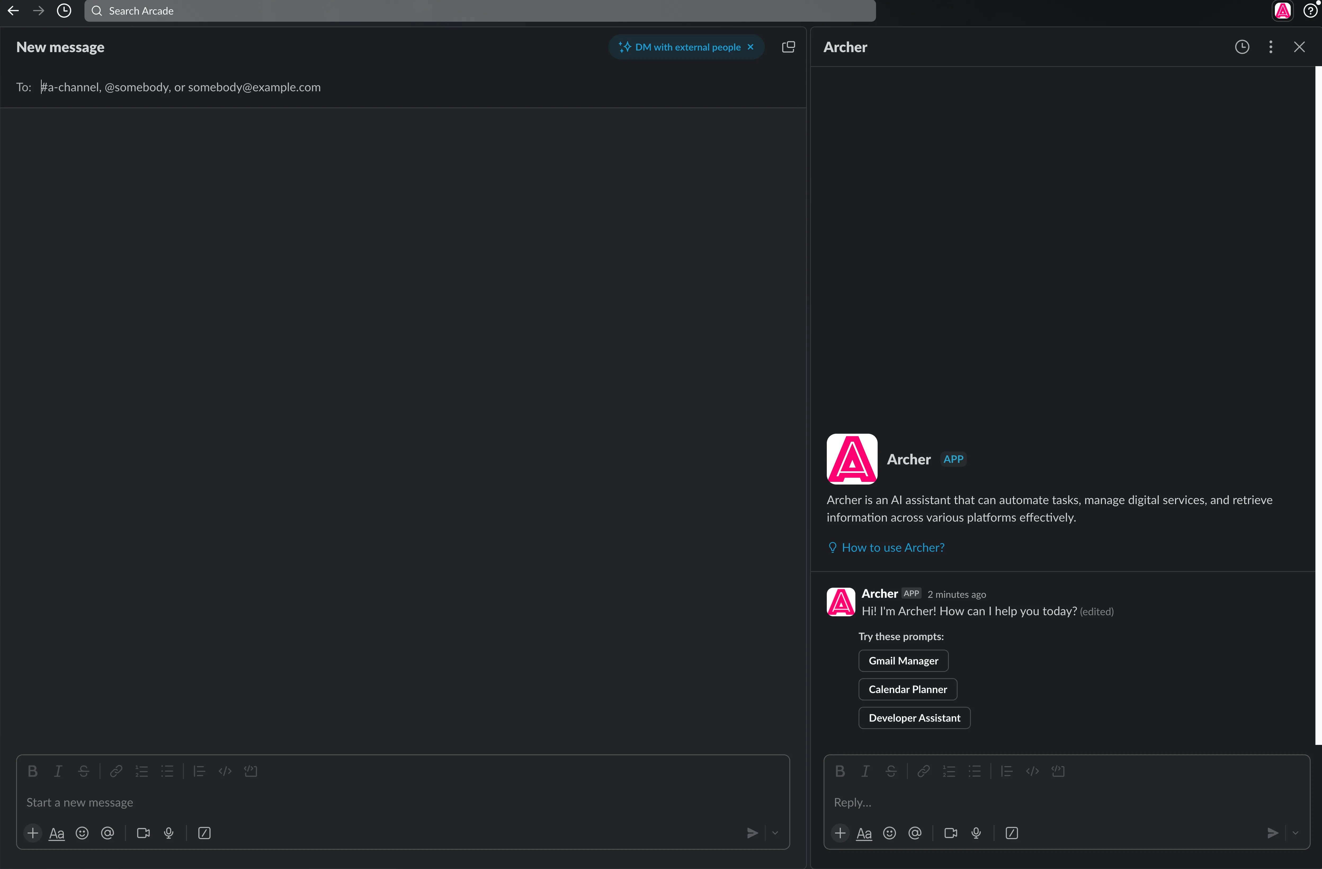Open the emoji picker in new message composer
The width and height of the screenshot is (1322, 869).
coord(82,833)
